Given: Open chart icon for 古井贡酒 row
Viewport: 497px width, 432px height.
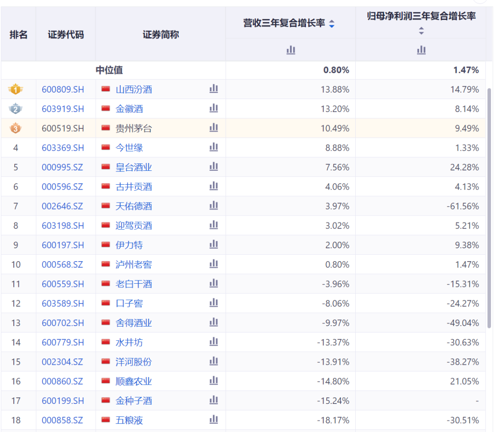Looking at the screenshot, I should [x=214, y=186].
